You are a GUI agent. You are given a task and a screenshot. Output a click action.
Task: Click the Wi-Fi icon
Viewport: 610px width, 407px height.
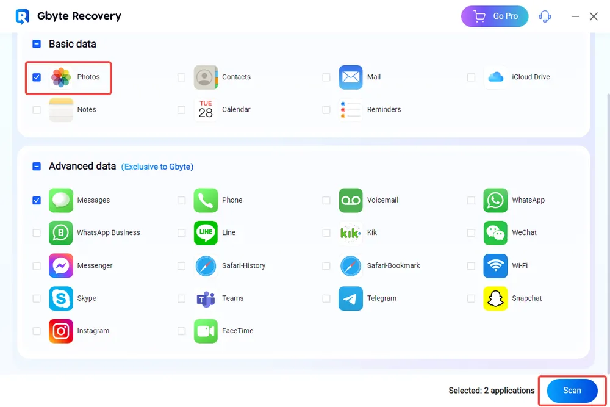495,266
